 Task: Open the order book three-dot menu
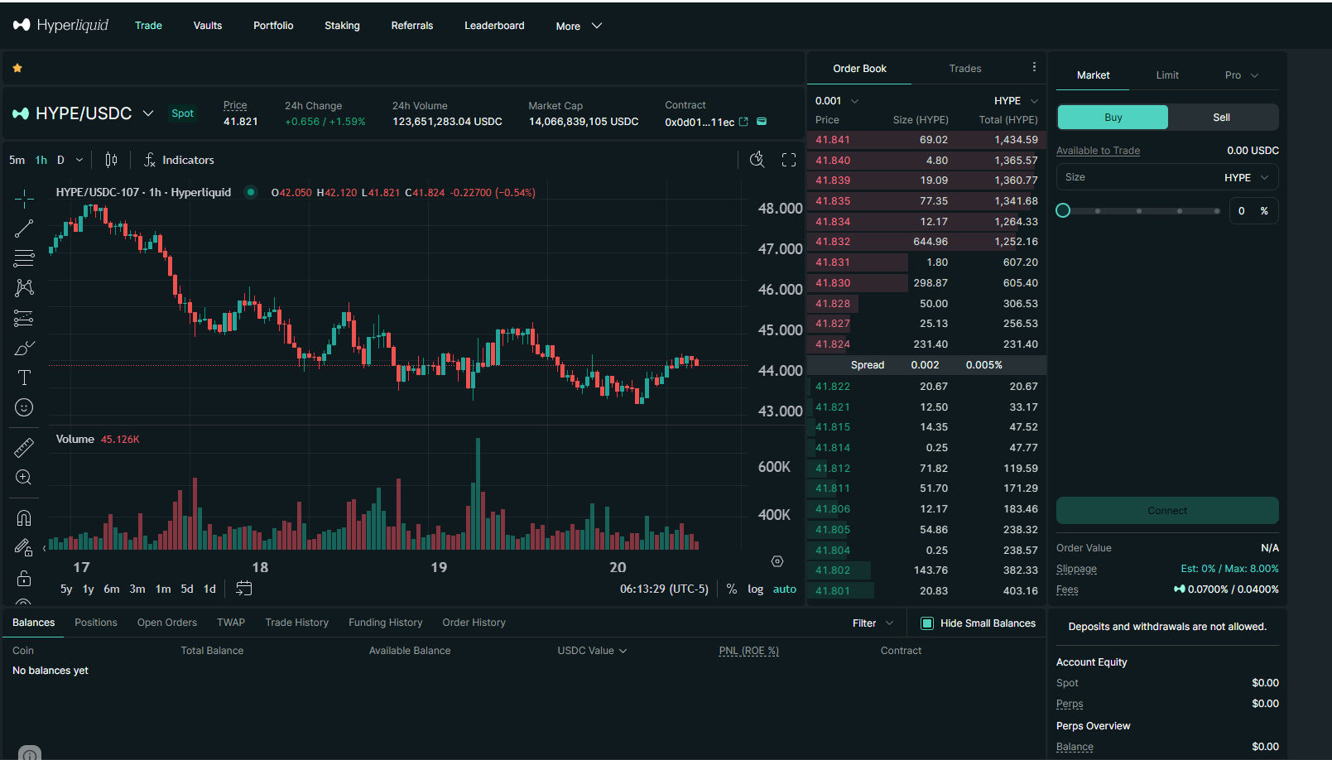(1034, 67)
